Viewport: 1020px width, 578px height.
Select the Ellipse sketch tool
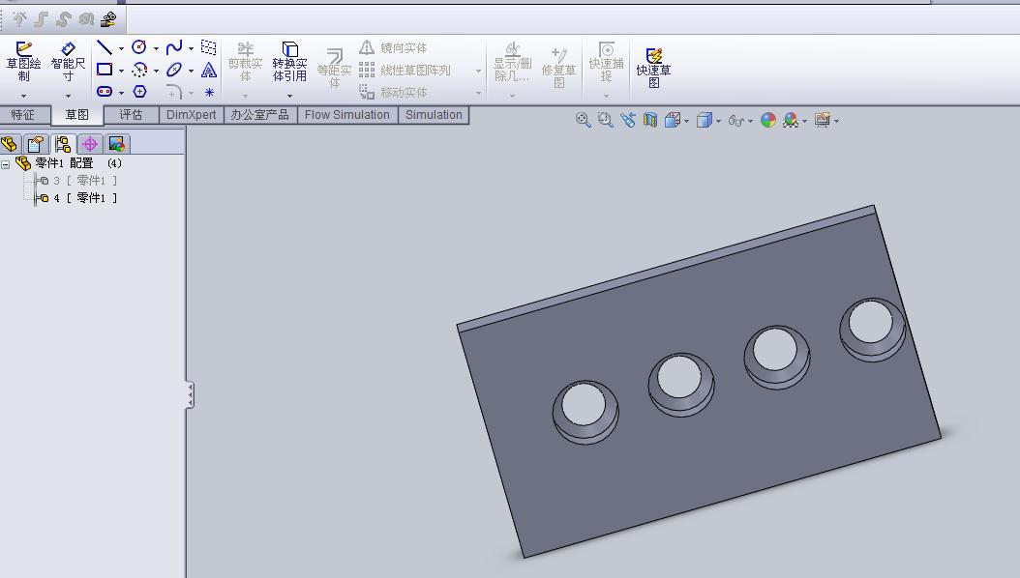[x=173, y=70]
